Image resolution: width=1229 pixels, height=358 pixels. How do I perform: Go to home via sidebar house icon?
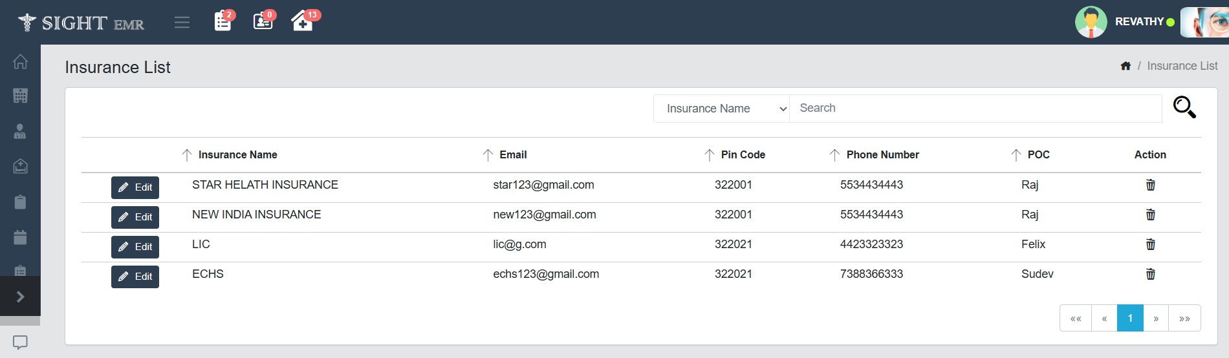pos(20,61)
